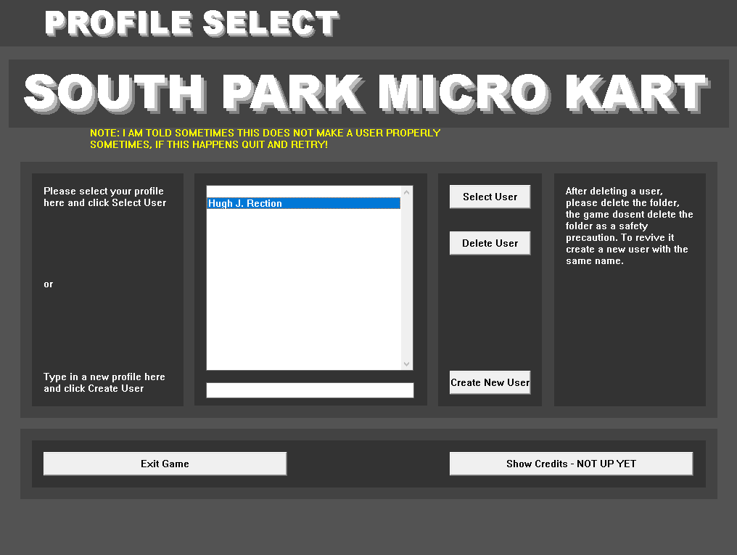
Task: Click the "Please select your profile" instruction
Action: [104, 197]
